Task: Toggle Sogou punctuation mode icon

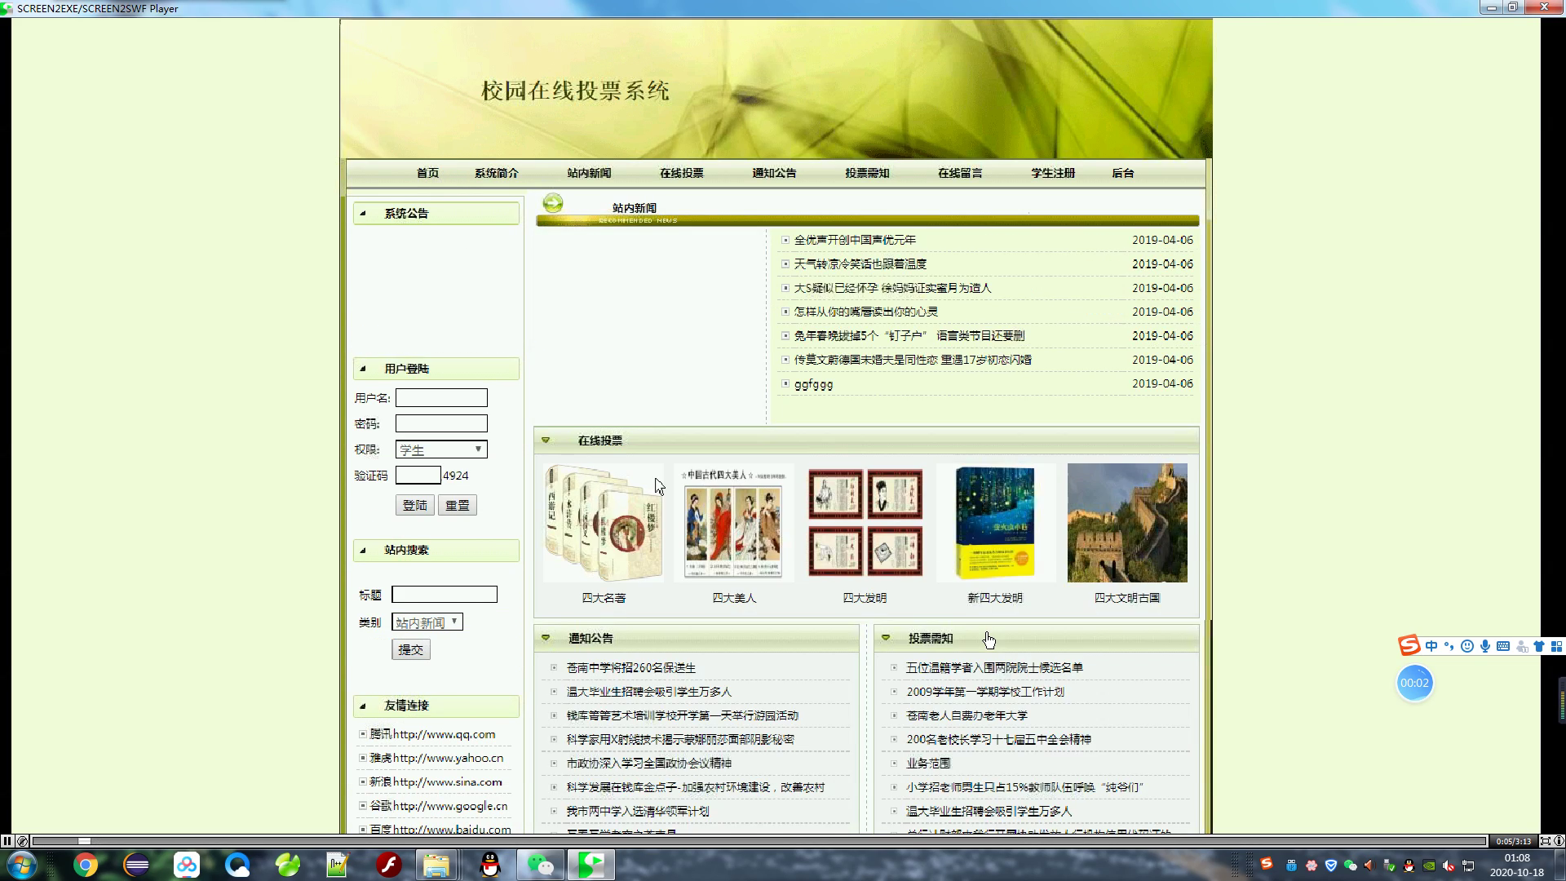Action: click(x=1449, y=646)
